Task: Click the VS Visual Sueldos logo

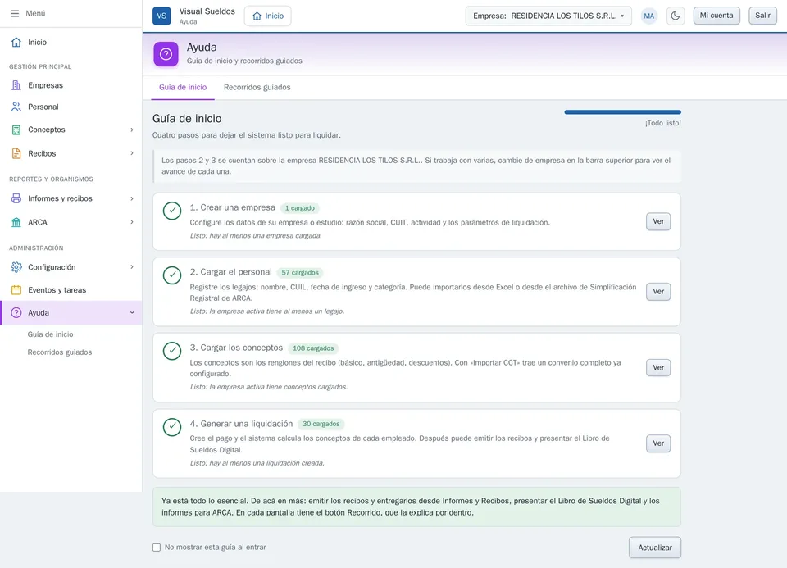Action: coord(161,16)
